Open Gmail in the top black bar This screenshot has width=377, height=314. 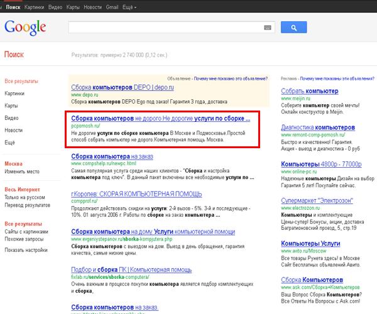tap(112, 7)
